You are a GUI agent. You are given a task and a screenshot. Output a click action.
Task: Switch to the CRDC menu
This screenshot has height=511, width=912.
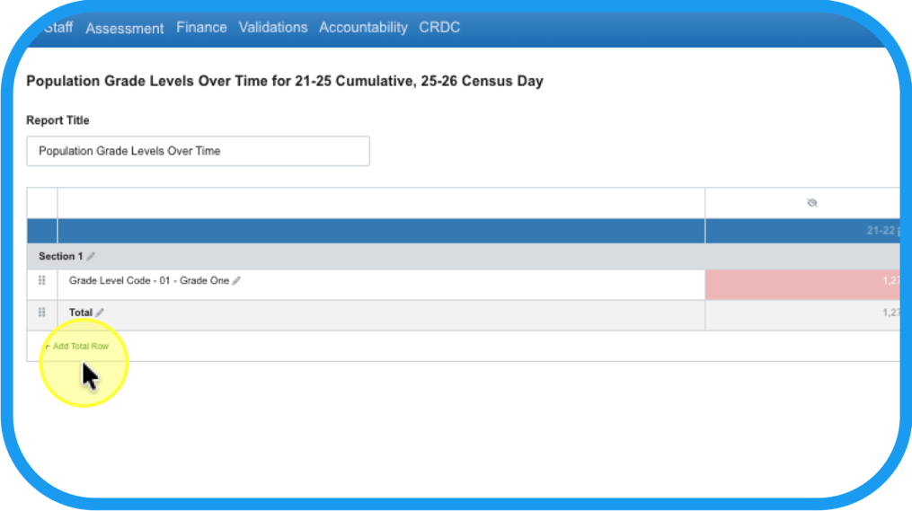pos(439,28)
